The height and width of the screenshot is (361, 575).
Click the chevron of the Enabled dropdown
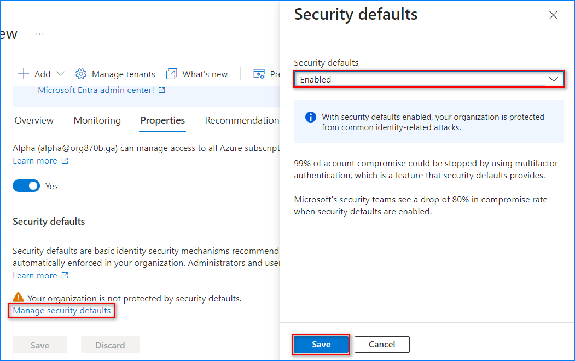pos(553,79)
